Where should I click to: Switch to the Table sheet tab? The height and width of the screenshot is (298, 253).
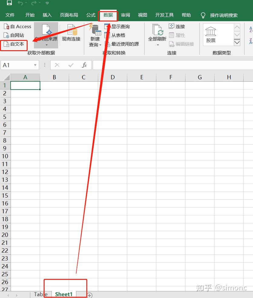point(40,294)
